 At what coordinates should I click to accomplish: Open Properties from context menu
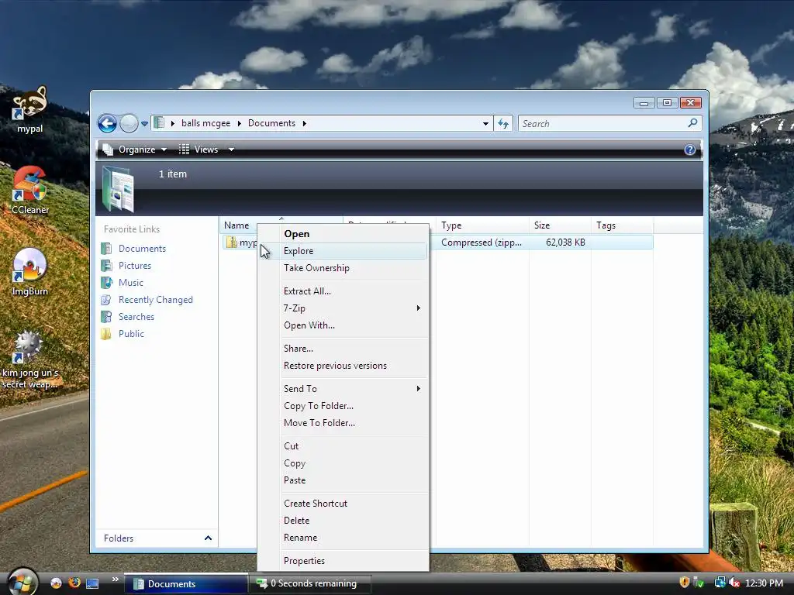pos(343,561)
